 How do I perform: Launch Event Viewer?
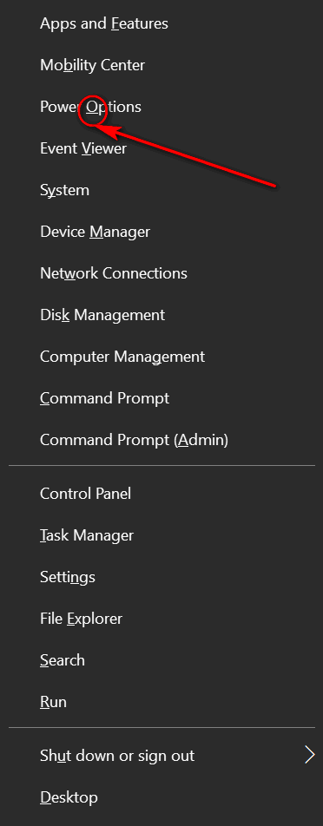(161, 148)
